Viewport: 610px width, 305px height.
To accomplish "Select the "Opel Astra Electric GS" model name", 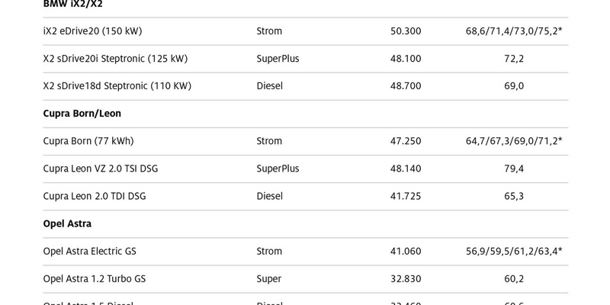I will [96, 251].
